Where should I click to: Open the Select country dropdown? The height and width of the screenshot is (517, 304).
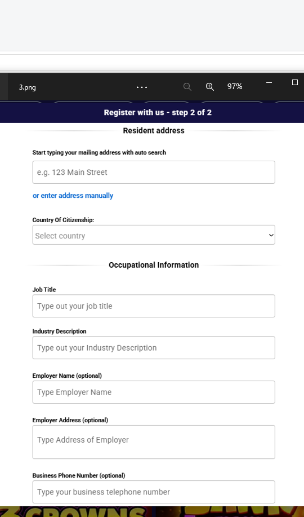point(154,235)
